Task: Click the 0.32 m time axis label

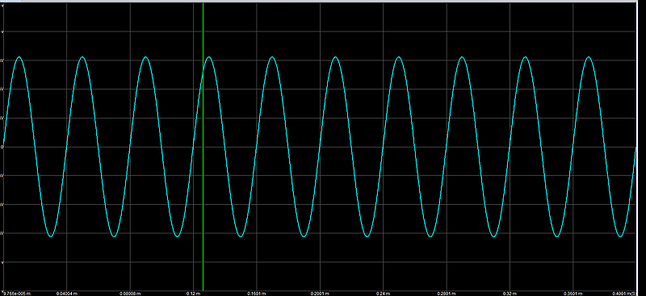Action: tap(510, 294)
